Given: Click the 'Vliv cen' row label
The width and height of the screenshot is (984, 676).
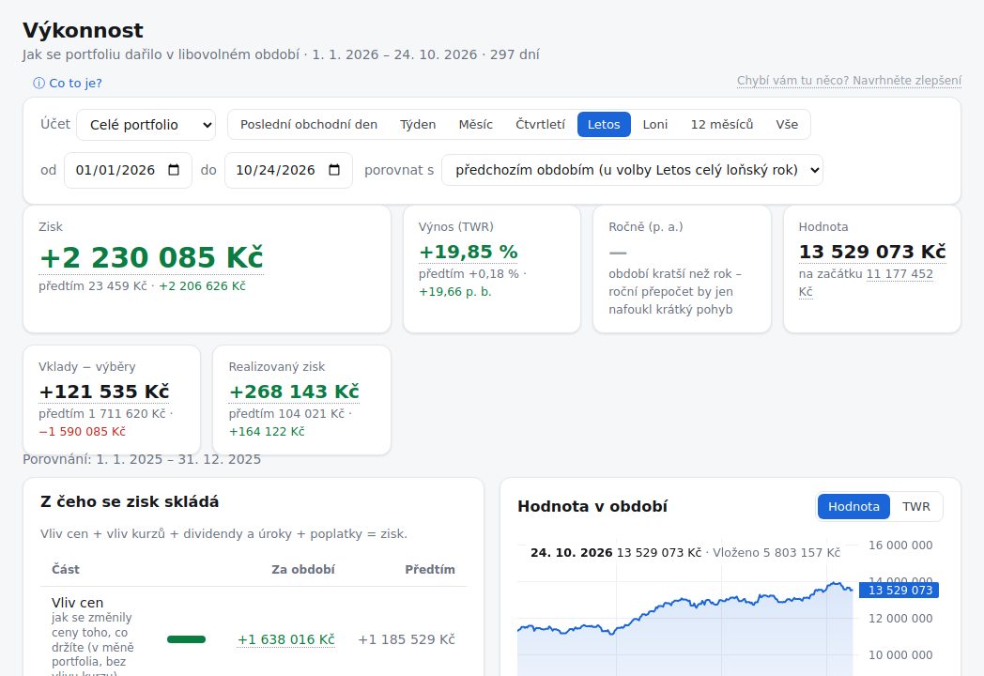Looking at the screenshot, I should coord(77,603).
